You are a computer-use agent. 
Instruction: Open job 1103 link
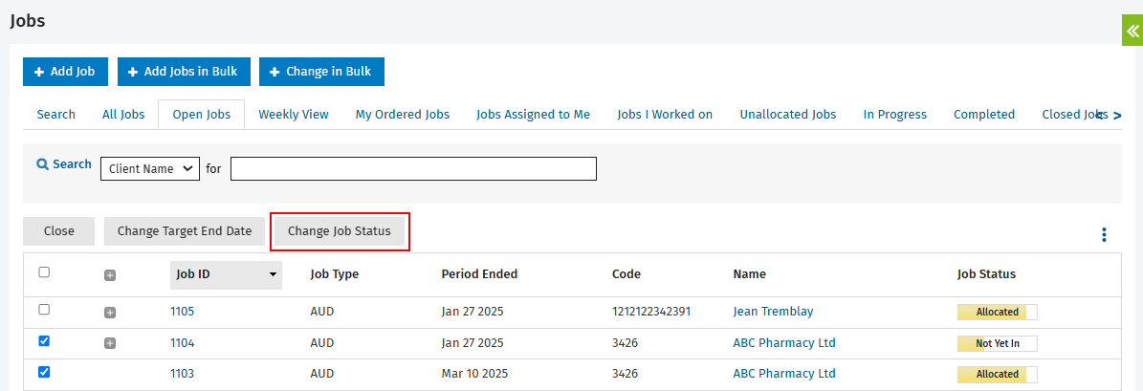(183, 374)
